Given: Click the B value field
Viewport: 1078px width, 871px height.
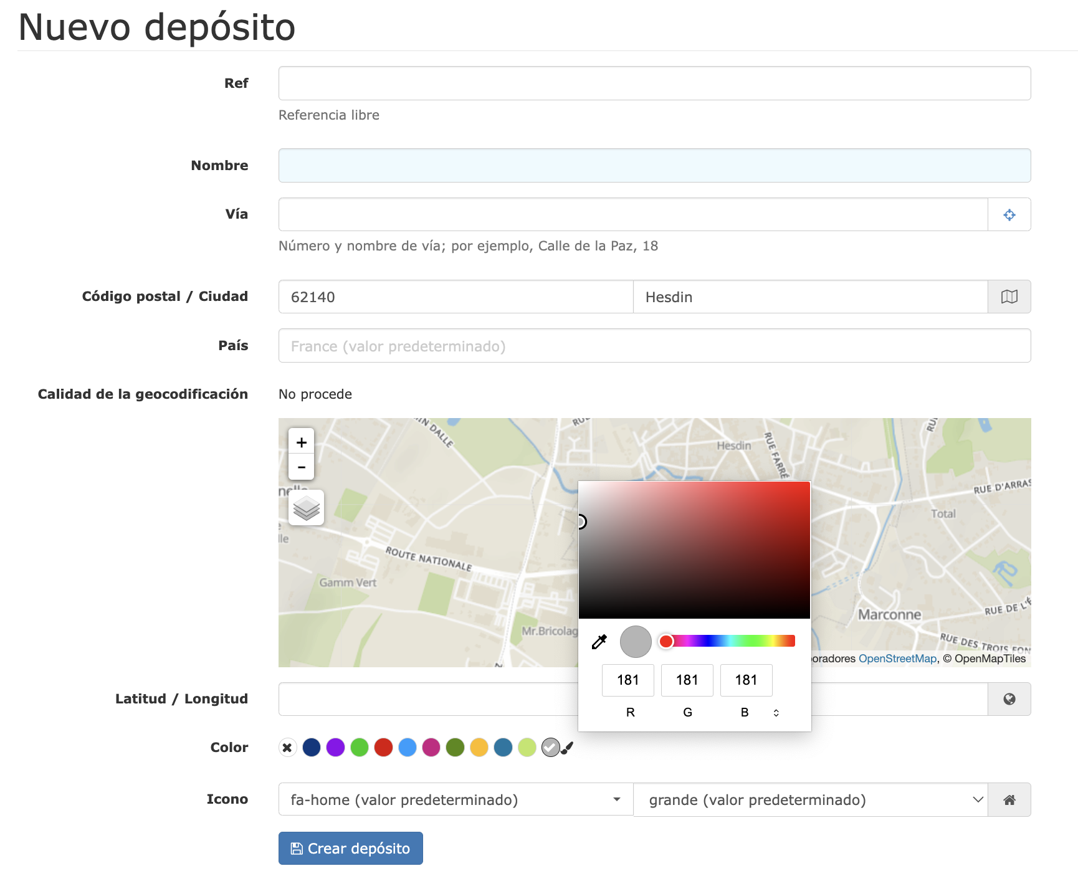Looking at the screenshot, I should 746,680.
